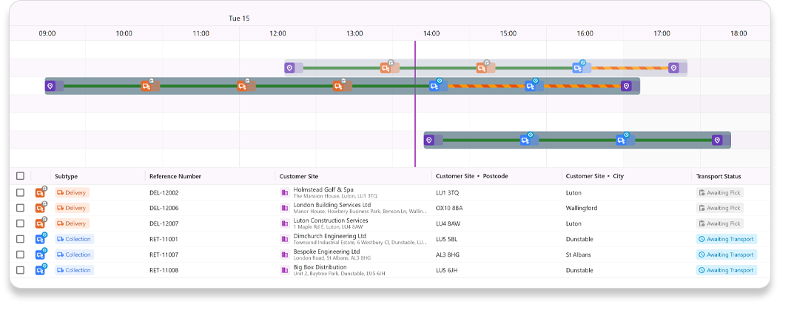Tick the checkbox for the DEL-12006 row
The image size is (794, 310).
coord(20,208)
